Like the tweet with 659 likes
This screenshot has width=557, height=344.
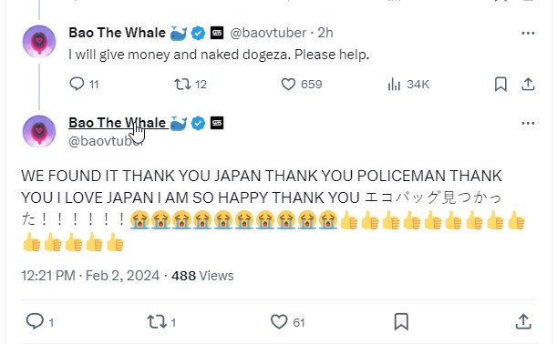tap(302, 84)
